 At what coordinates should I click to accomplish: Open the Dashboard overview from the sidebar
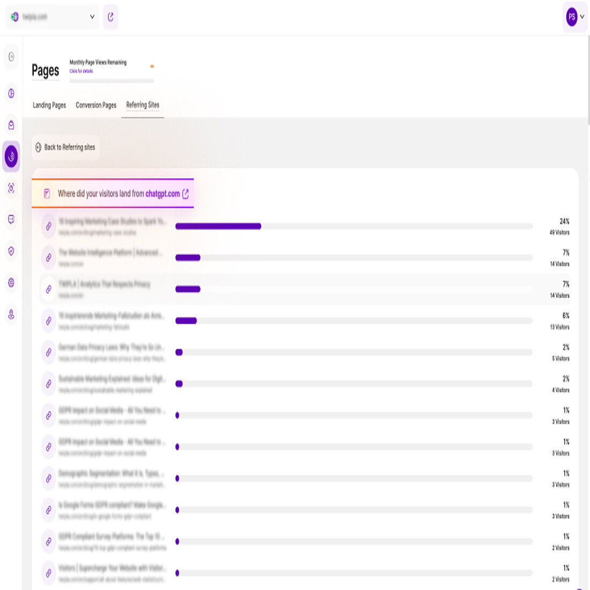pos(11,57)
